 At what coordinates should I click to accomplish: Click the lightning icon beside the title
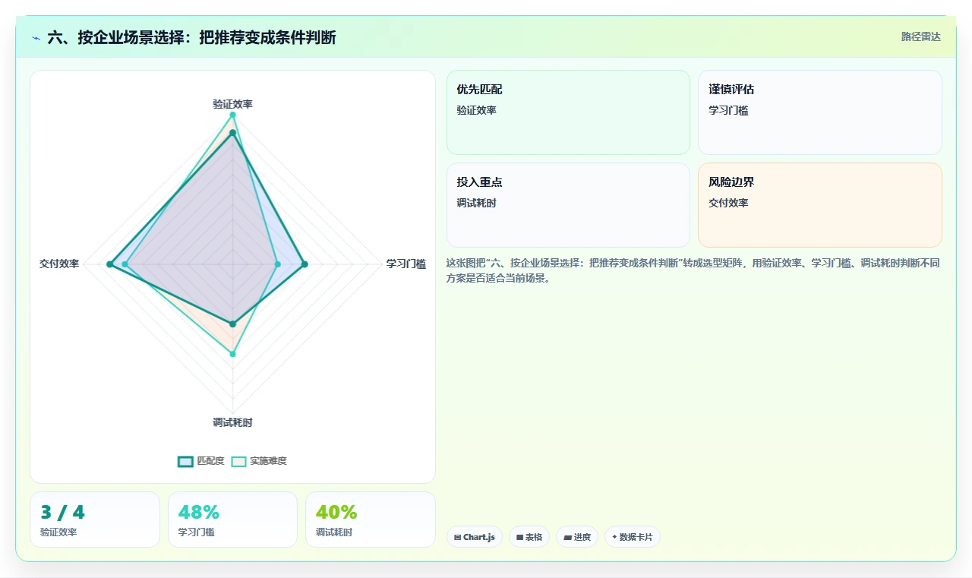pos(36,37)
